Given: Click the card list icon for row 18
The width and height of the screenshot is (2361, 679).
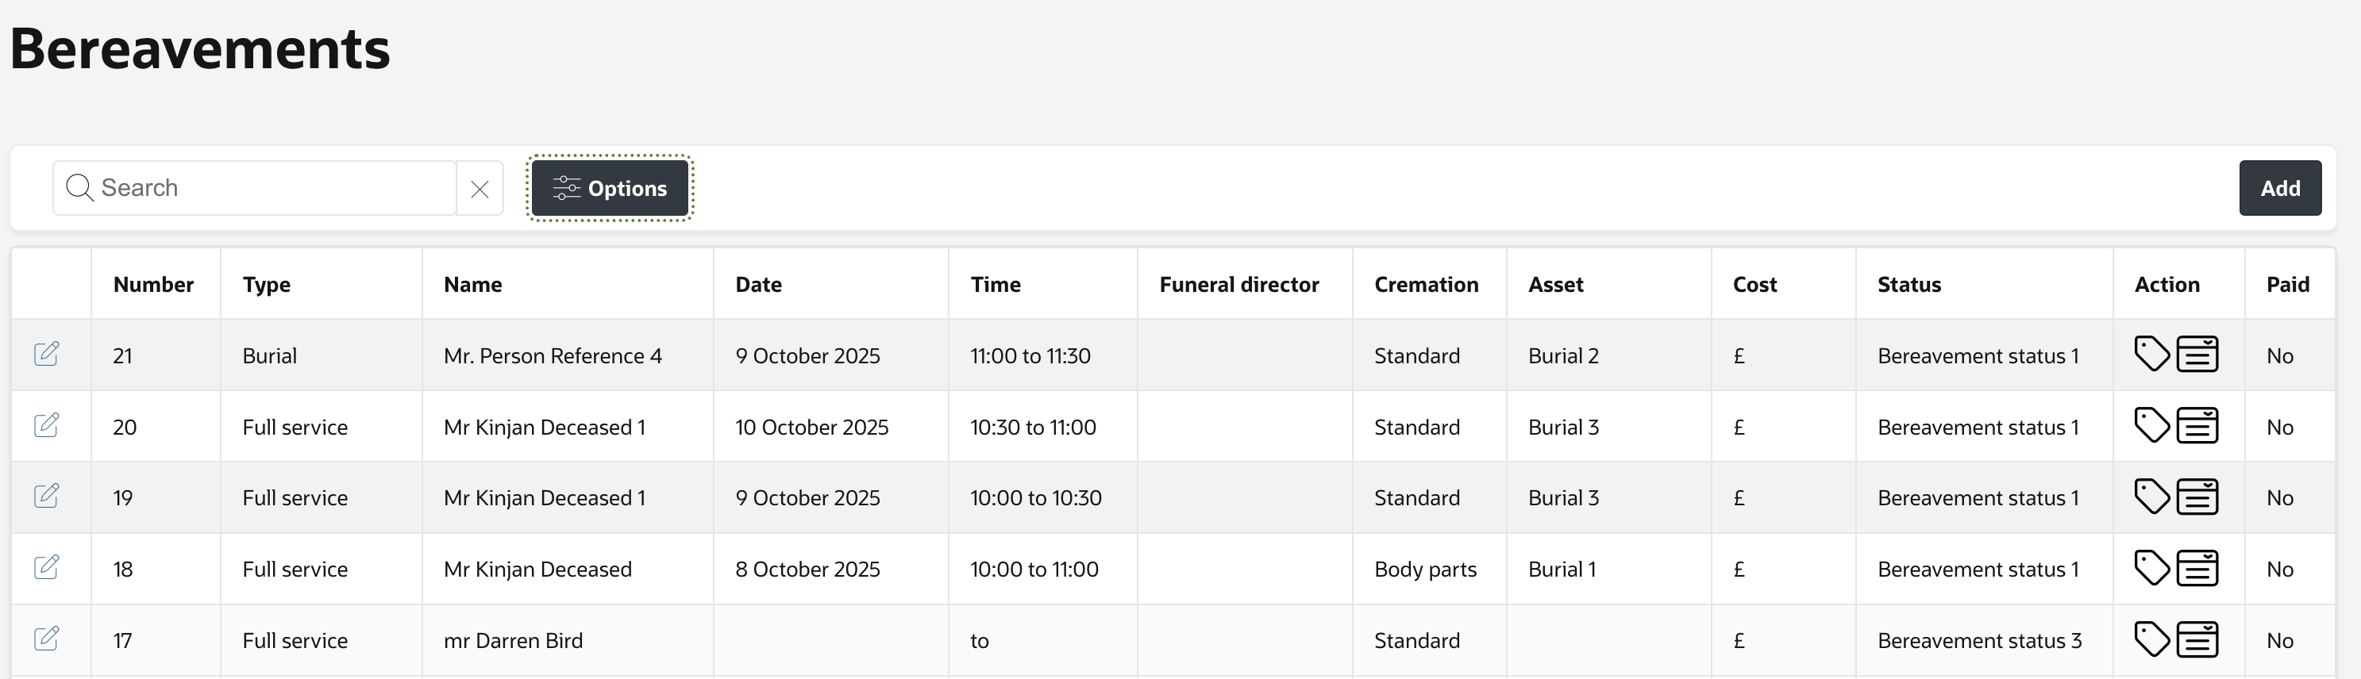Looking at the screenshot, I should pyautogui.click(x=2197, y=568).
